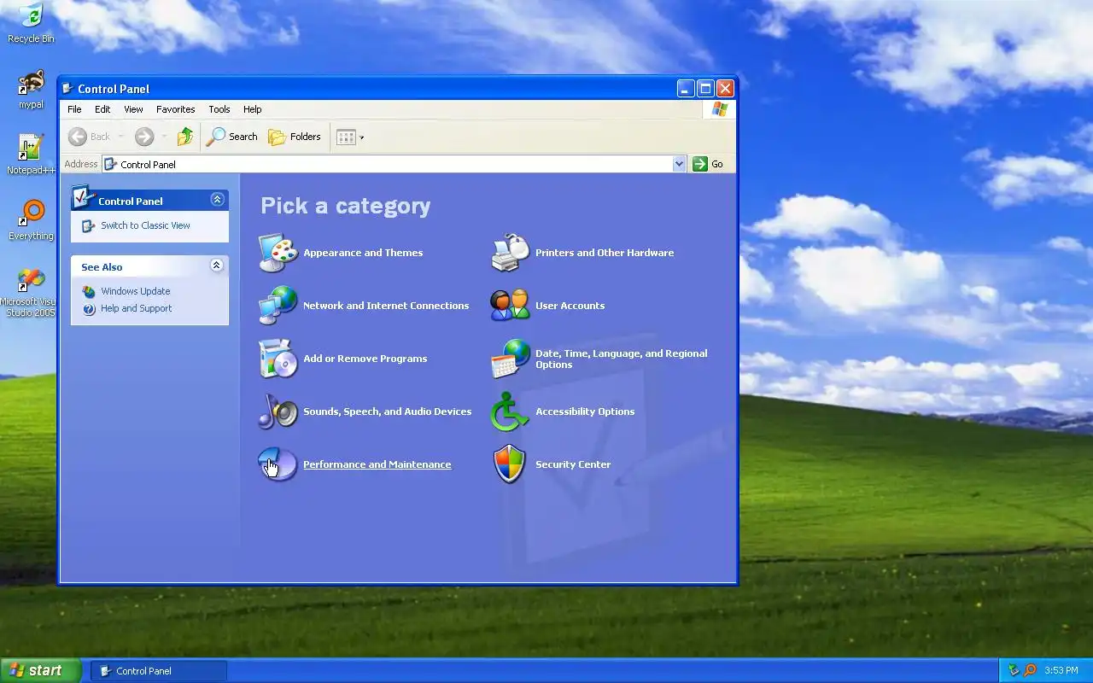
Task: Click the Help and Support question-mark icon
Action: click(x=89, y=309)
